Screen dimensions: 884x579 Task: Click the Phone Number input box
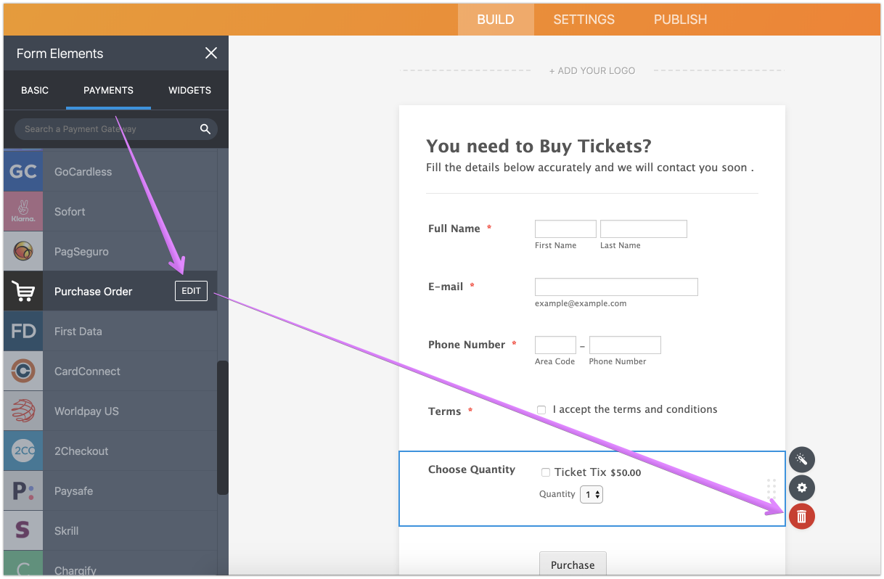point(625,345)
